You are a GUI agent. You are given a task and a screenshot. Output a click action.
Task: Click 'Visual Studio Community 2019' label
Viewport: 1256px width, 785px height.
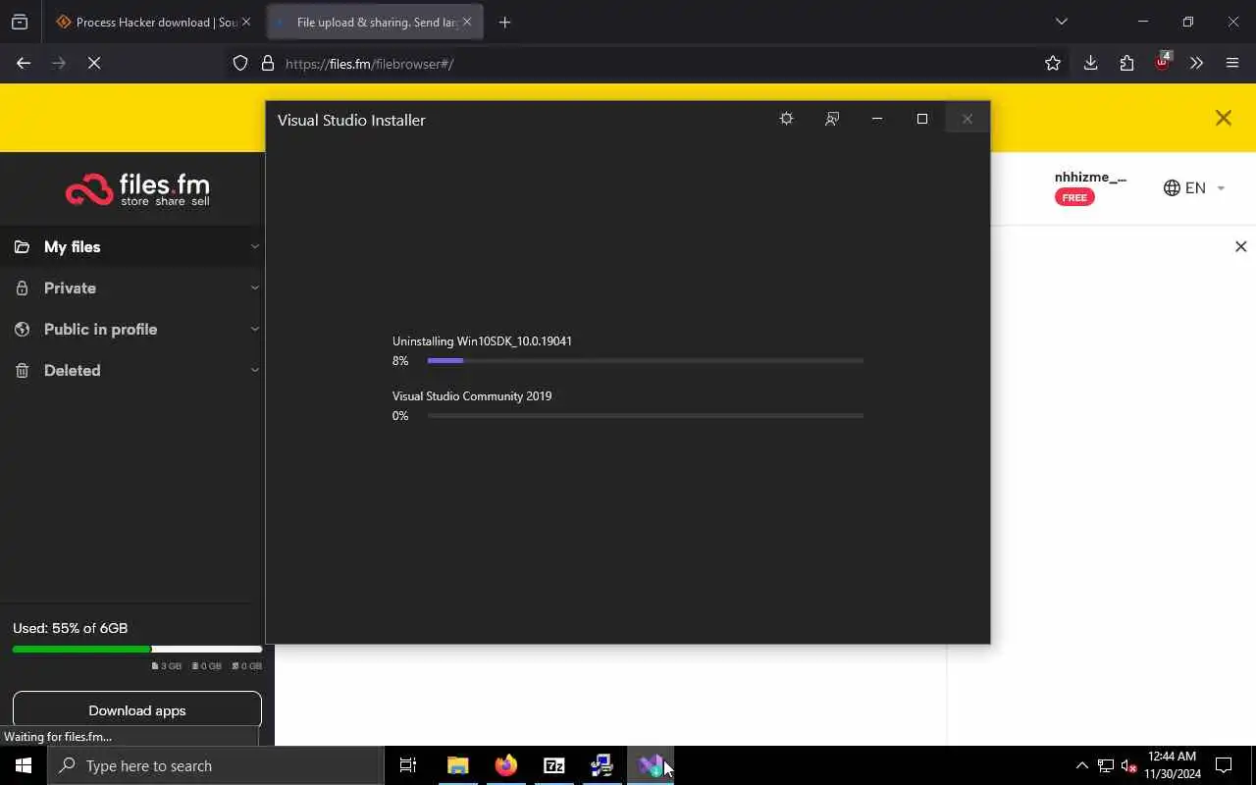[x=472, y=396]
